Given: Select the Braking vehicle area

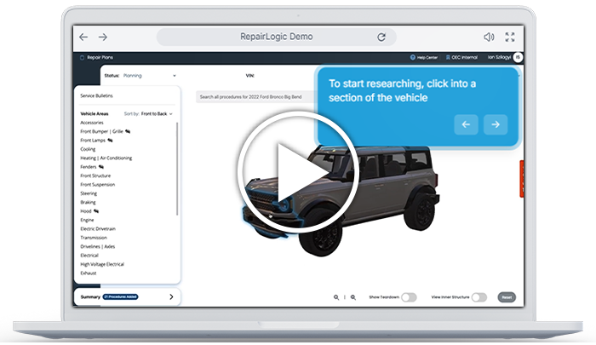Looking at the screenshot, I should (88, 203).
